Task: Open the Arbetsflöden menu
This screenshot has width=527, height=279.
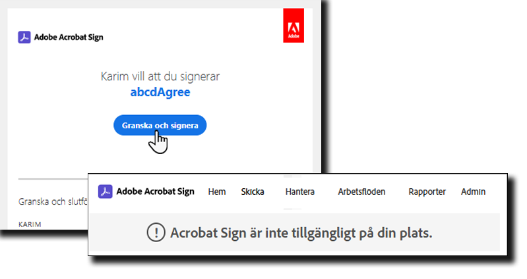Action: pyautogui.click(x=361, y=192)
